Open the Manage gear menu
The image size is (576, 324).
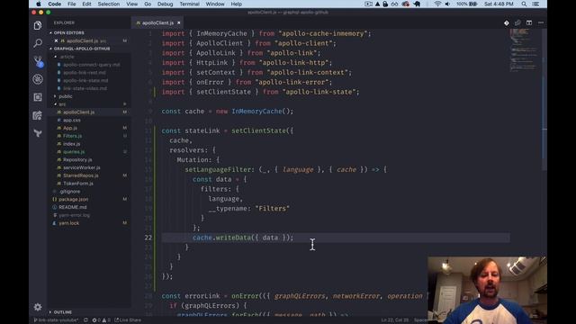pos(38,307)
